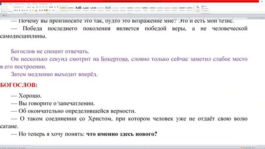Open the font size combo box

(x=24, y=7)
